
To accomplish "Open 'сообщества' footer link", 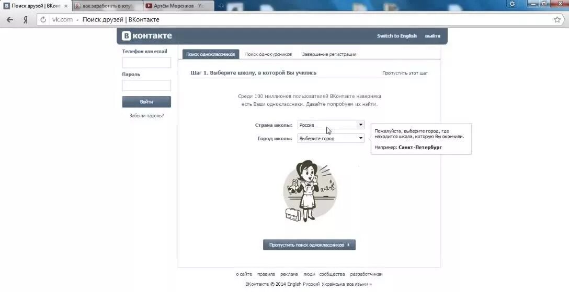I will pyautogui.click(x=332, y=274).
